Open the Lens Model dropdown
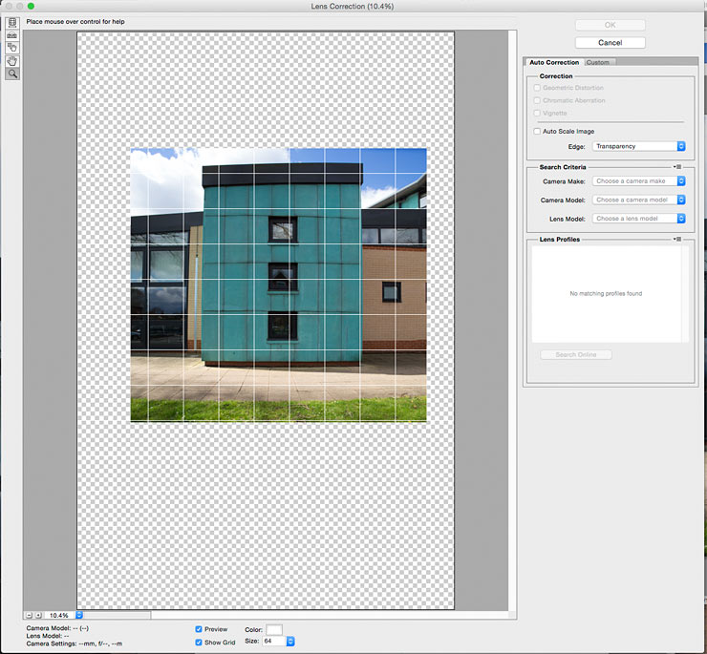 coord(638,219)
